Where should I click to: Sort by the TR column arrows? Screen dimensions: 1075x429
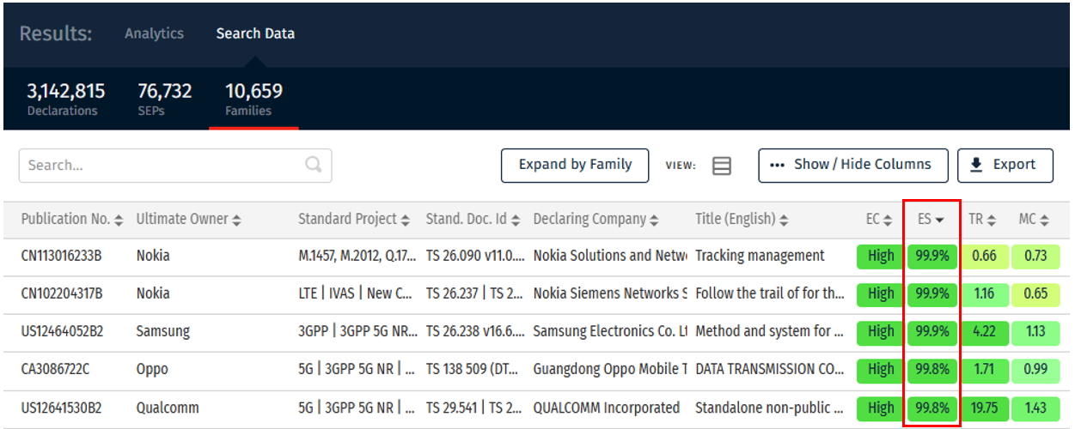[x=991, y=221]
